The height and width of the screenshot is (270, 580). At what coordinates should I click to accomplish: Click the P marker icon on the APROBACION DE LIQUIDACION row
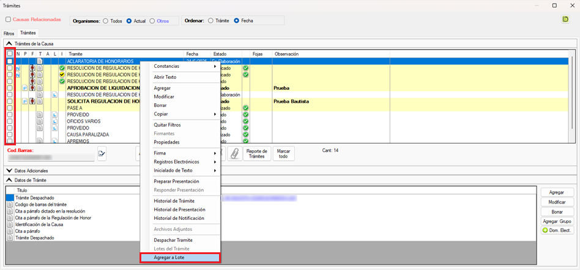point(25,88)
